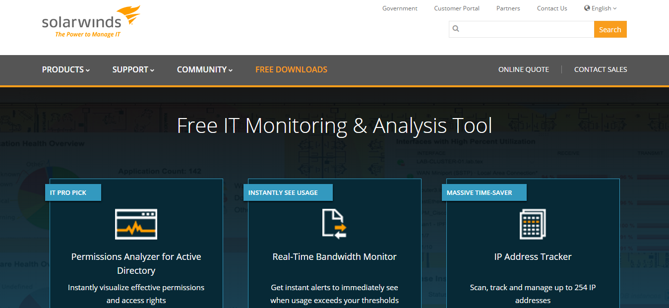This screenshot has width=669, height=308.
Task: Click the SolarWinds logo
Action: [x=91, y=22]
